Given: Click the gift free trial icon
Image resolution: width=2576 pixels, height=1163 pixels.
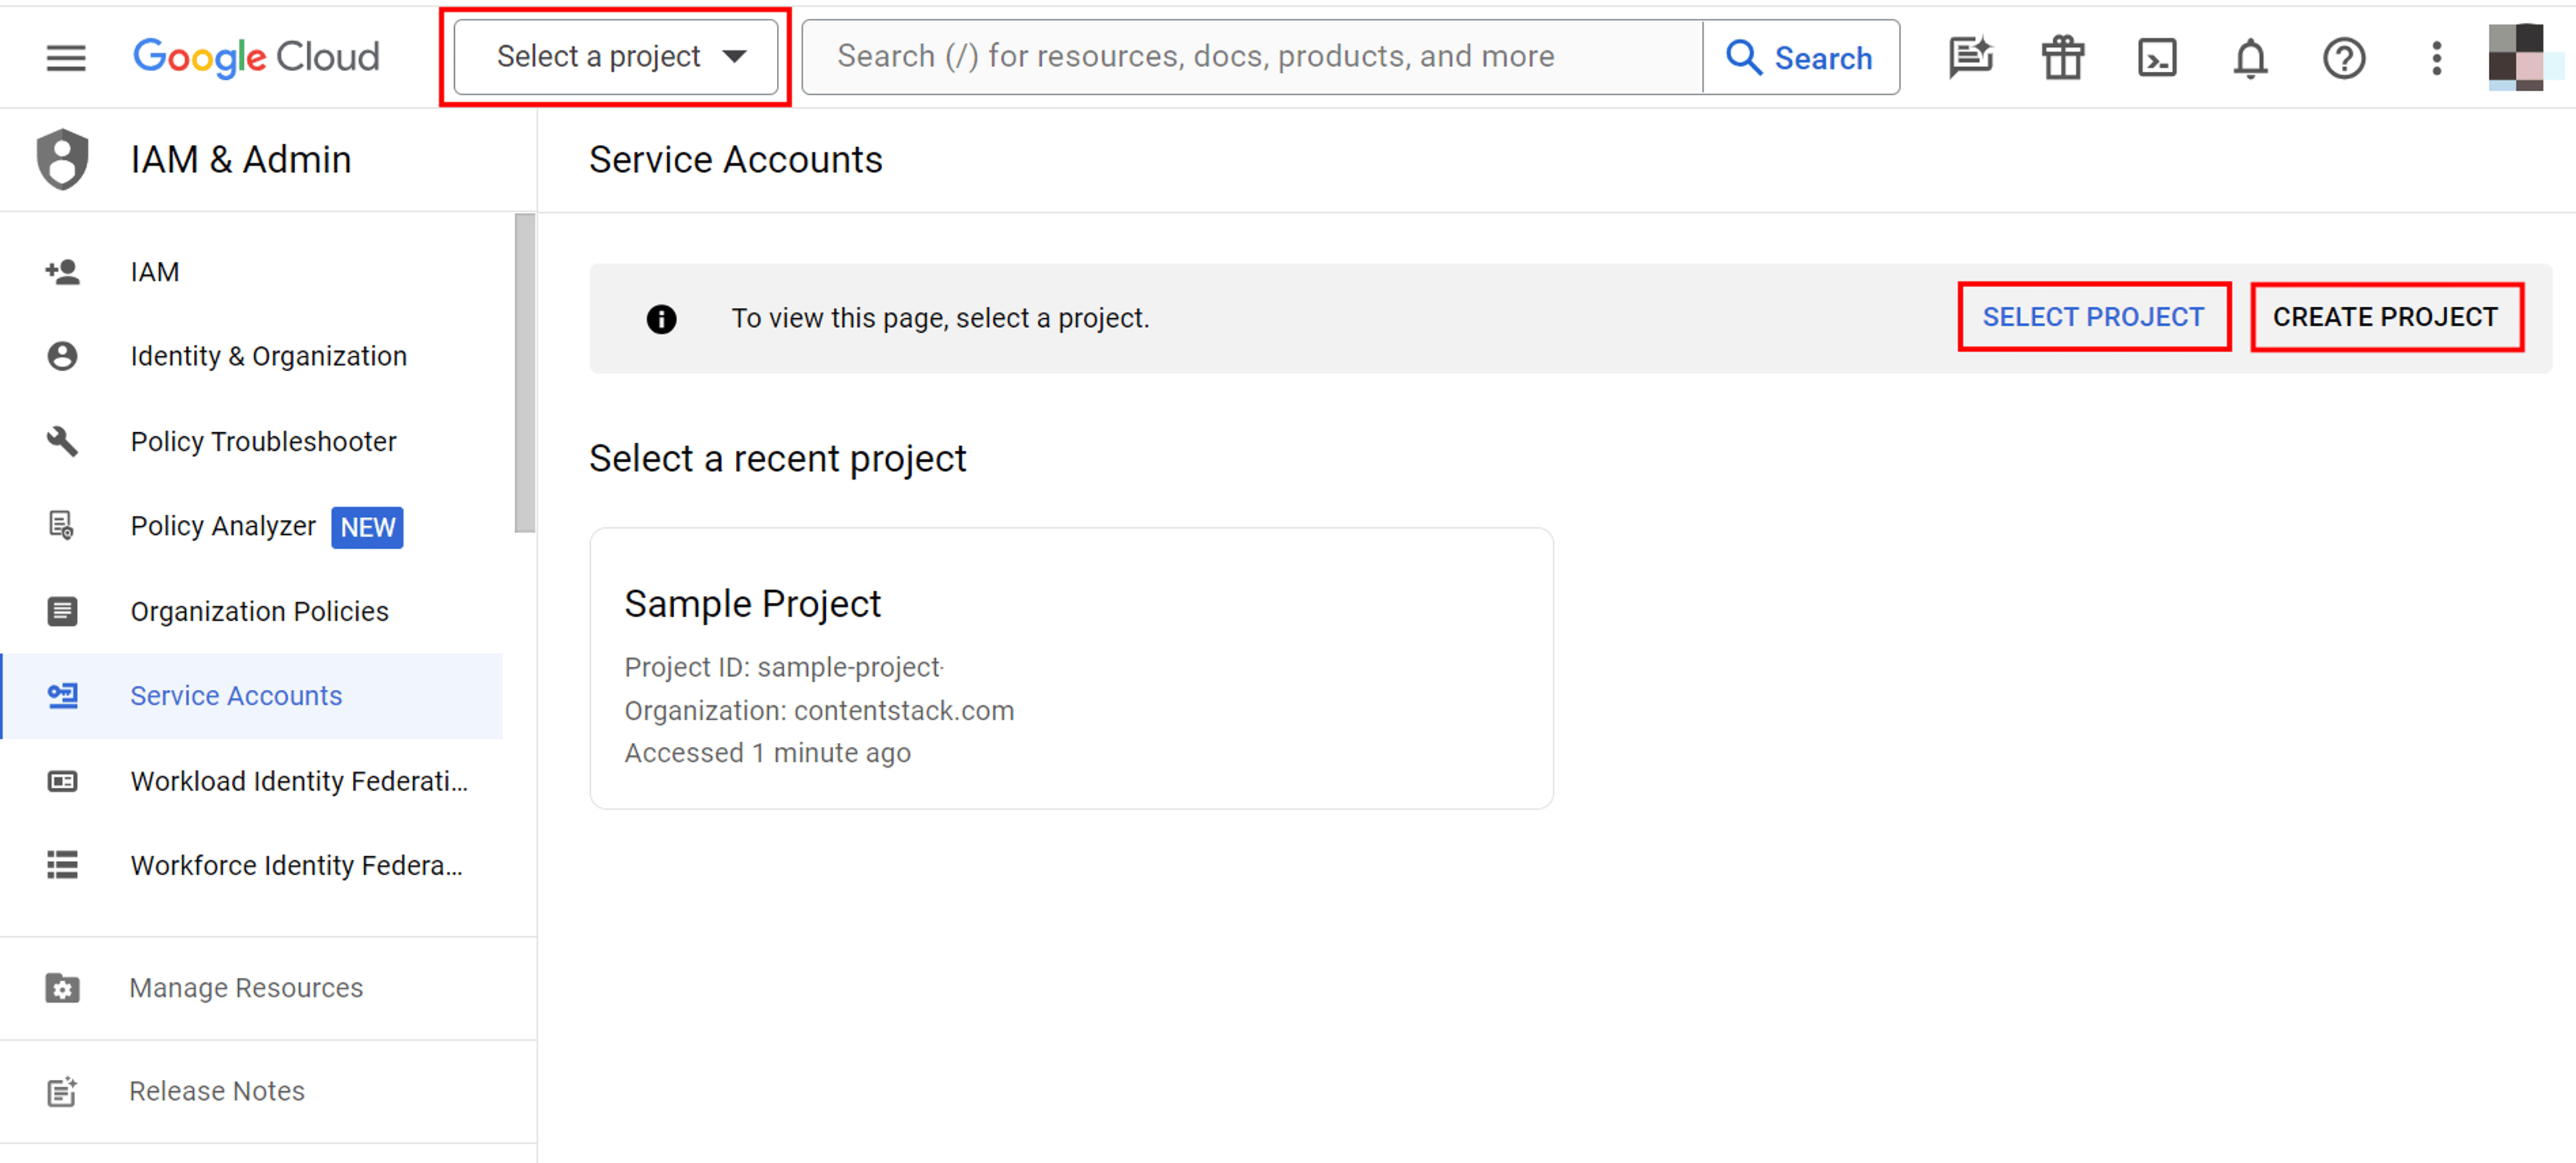Looking at the screenshot, I should click(2063, 57).
